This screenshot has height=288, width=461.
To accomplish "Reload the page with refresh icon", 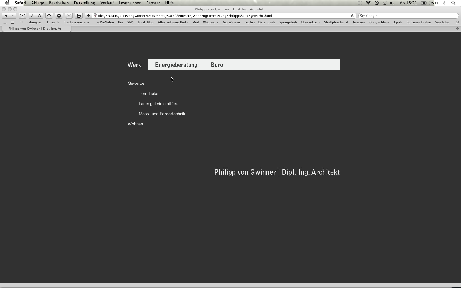I will (x=352, y=16).
